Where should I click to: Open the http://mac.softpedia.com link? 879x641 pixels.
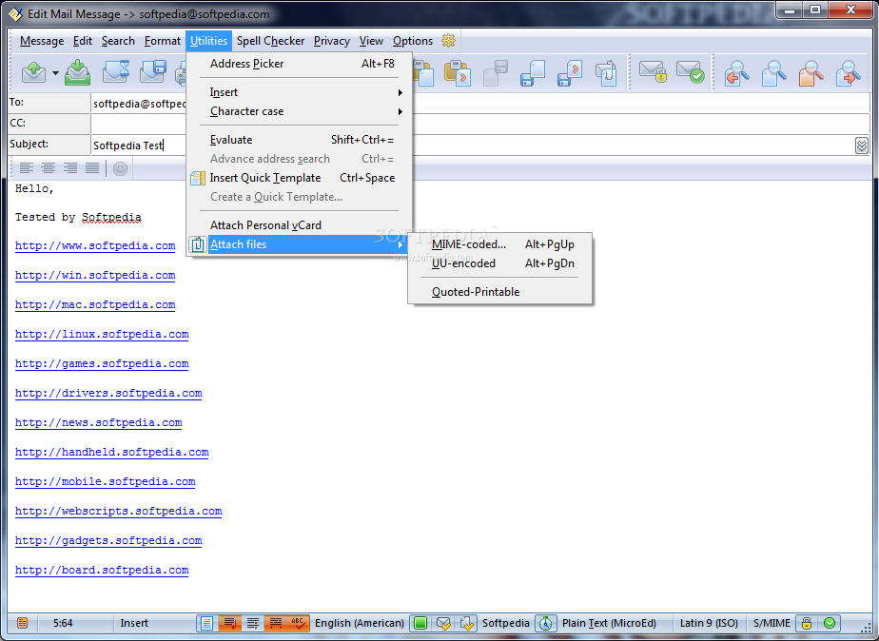pyautogui.click(x=95, y=305)
